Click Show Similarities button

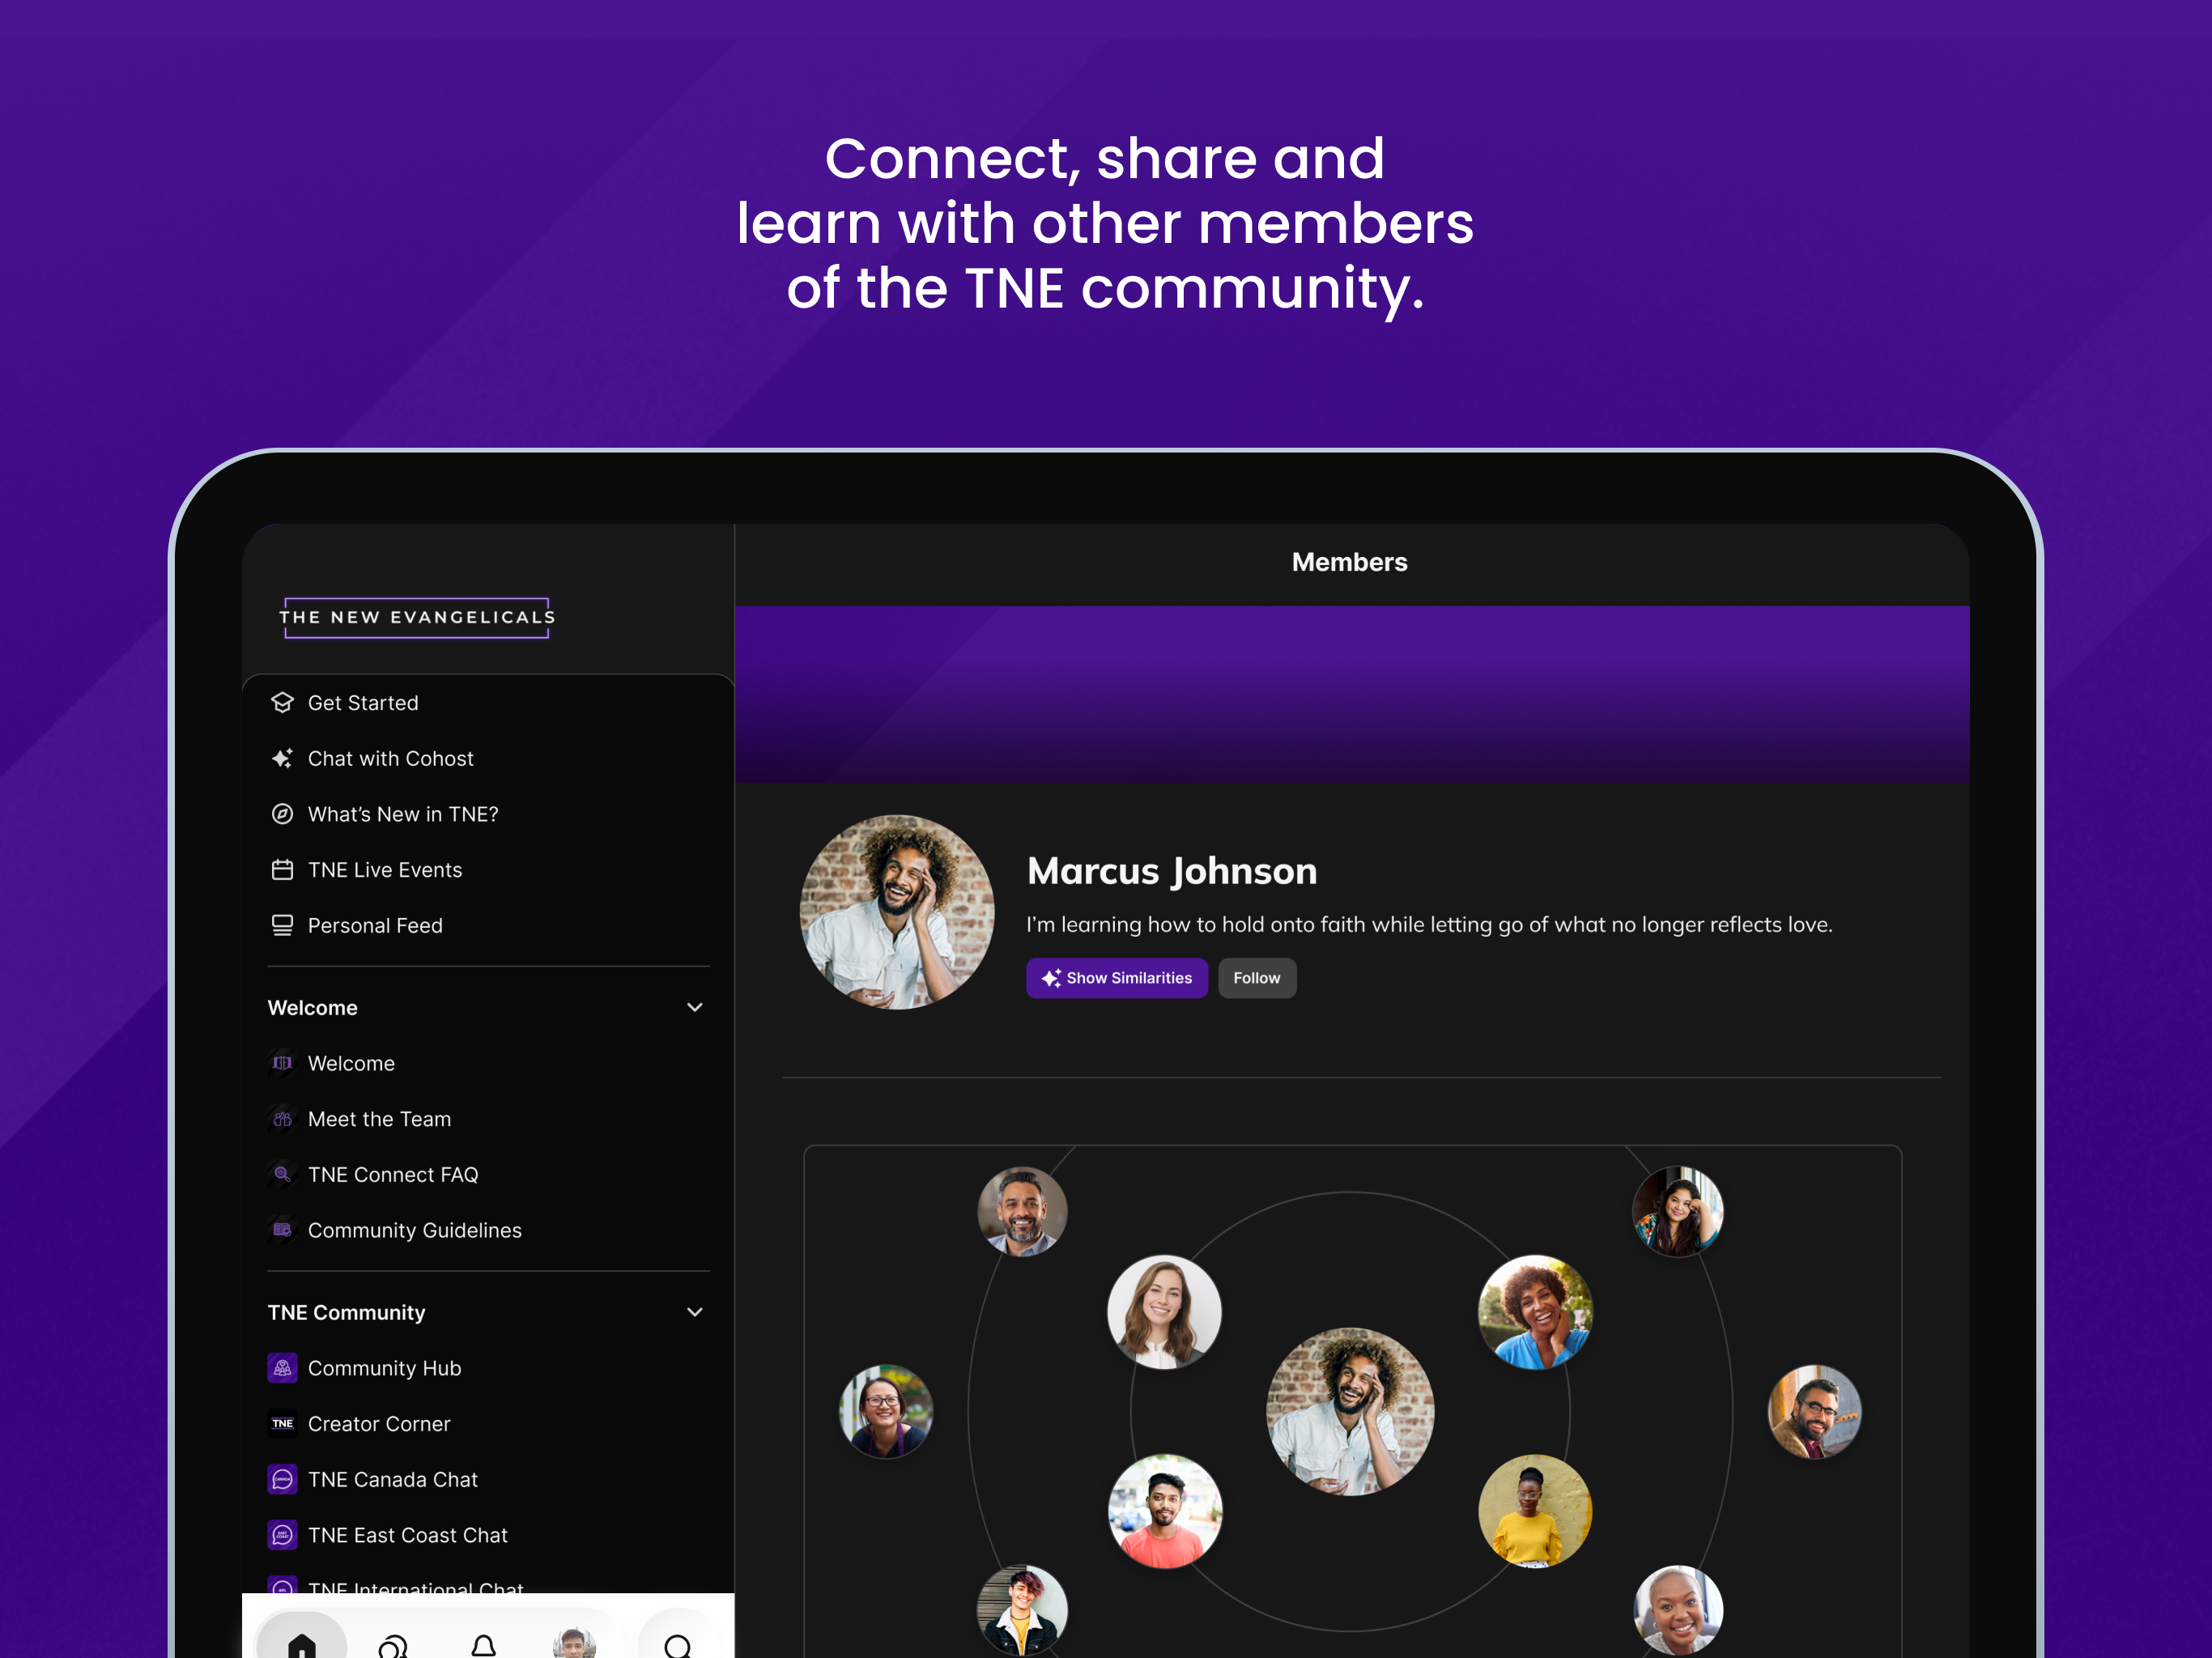coord(1117,978)
